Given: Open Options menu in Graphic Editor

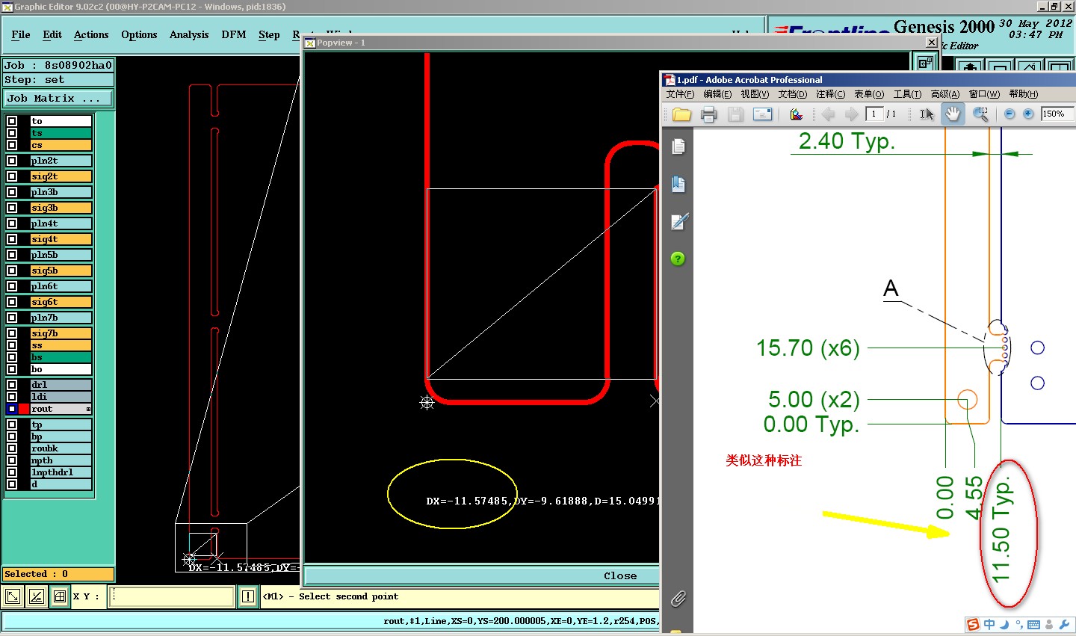Looking at the screenshot, I should click(139, 34).
